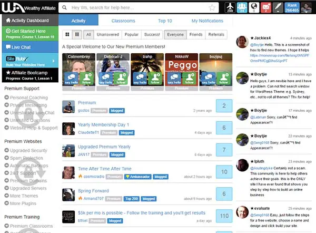Open evaluate's chat avatar
316x233 pixels.
point(242,212)
